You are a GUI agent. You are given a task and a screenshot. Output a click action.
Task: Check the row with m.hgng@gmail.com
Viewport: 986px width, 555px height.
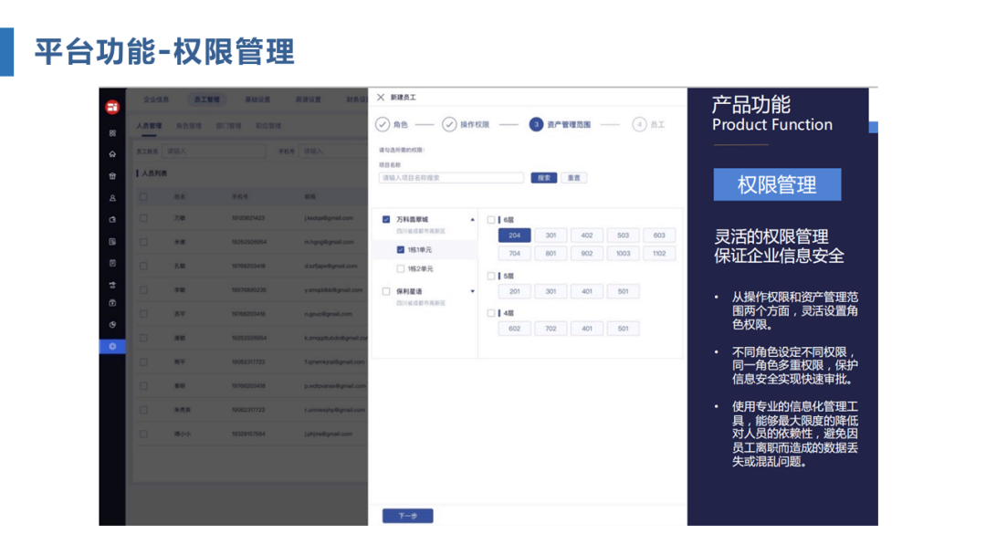(143, 242)
